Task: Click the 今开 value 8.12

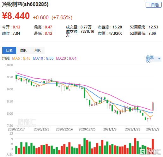Action: click(16, 27)
